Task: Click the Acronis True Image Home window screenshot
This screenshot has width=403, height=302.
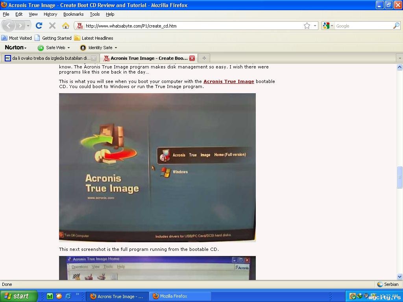Action: (x=157, y=268)
